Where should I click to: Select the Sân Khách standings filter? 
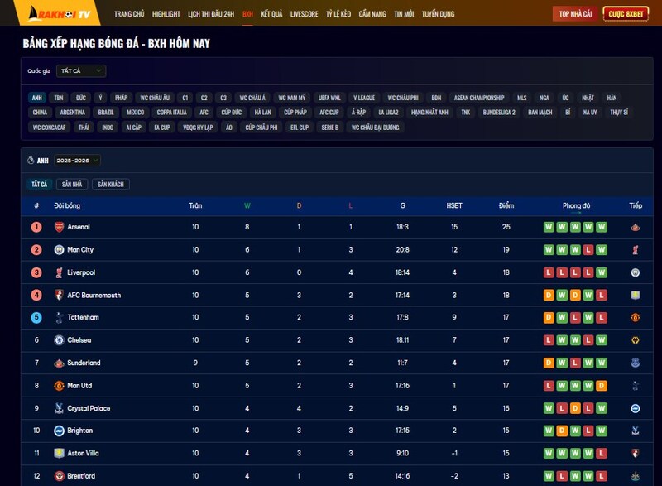tap(110, 185)
